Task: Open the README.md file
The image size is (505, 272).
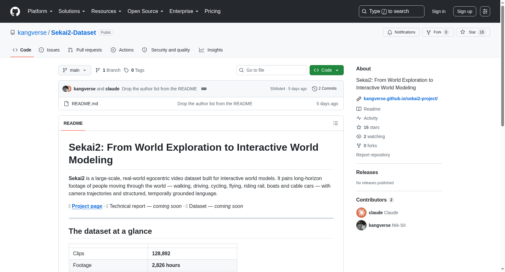Action: [85, 104]
